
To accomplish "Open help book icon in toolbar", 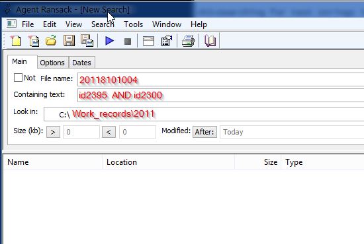I will pyautogui.click(x=210, y=41).
